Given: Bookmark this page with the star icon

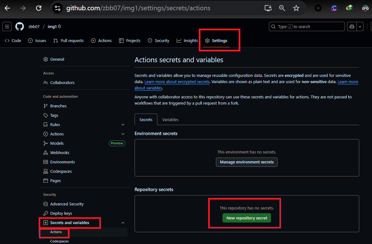Looking at the screenshot, I should tap(296, 8).
